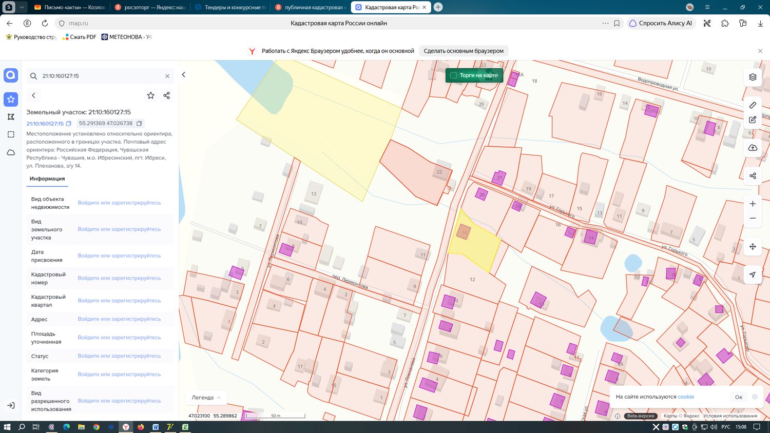Activate the pencil drawing tool on the map

click(753, 120)
